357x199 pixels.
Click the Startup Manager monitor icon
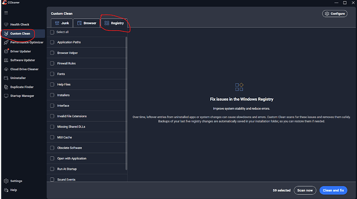click(x=6, y=96)
